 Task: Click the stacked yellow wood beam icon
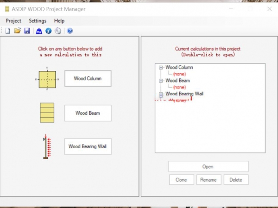pyautogui.click(x=47, y=113)
